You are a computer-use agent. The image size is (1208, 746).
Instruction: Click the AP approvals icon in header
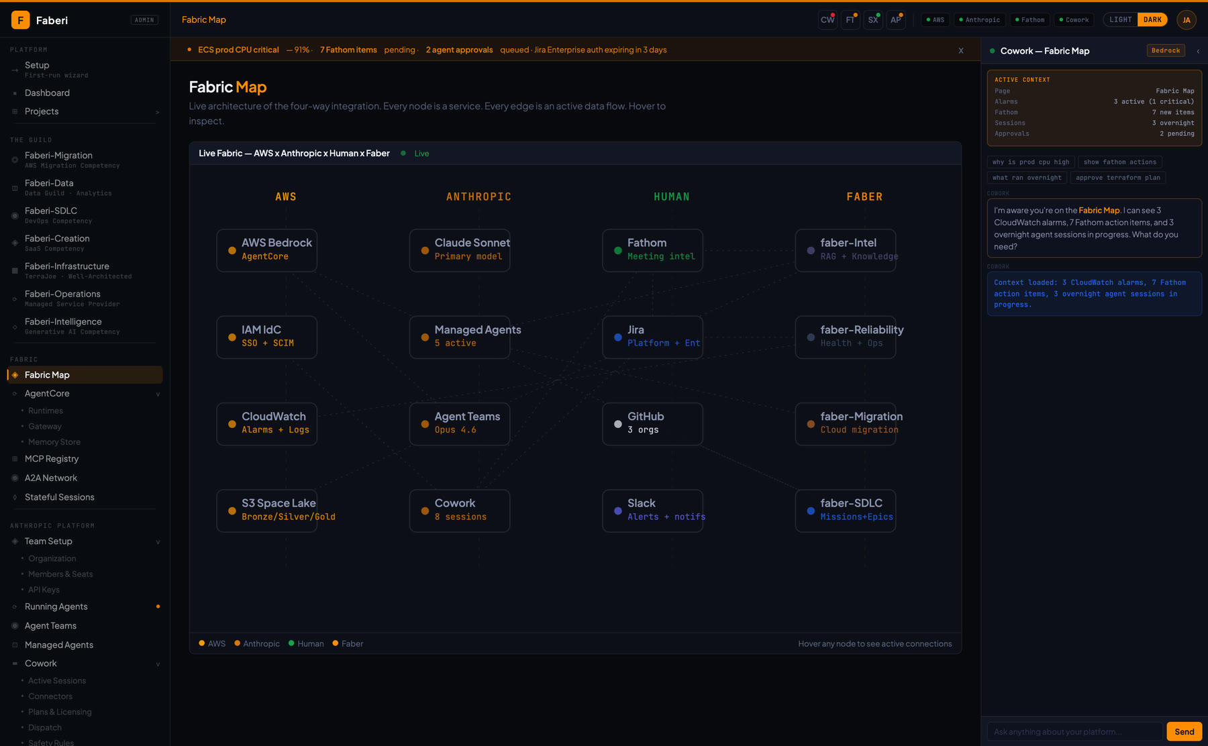[x=896, y=20]
